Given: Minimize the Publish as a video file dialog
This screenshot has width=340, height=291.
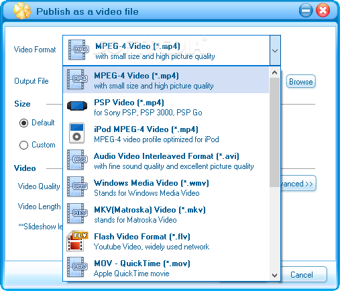Looking at the screenshot, I should [x=306, y=11].
